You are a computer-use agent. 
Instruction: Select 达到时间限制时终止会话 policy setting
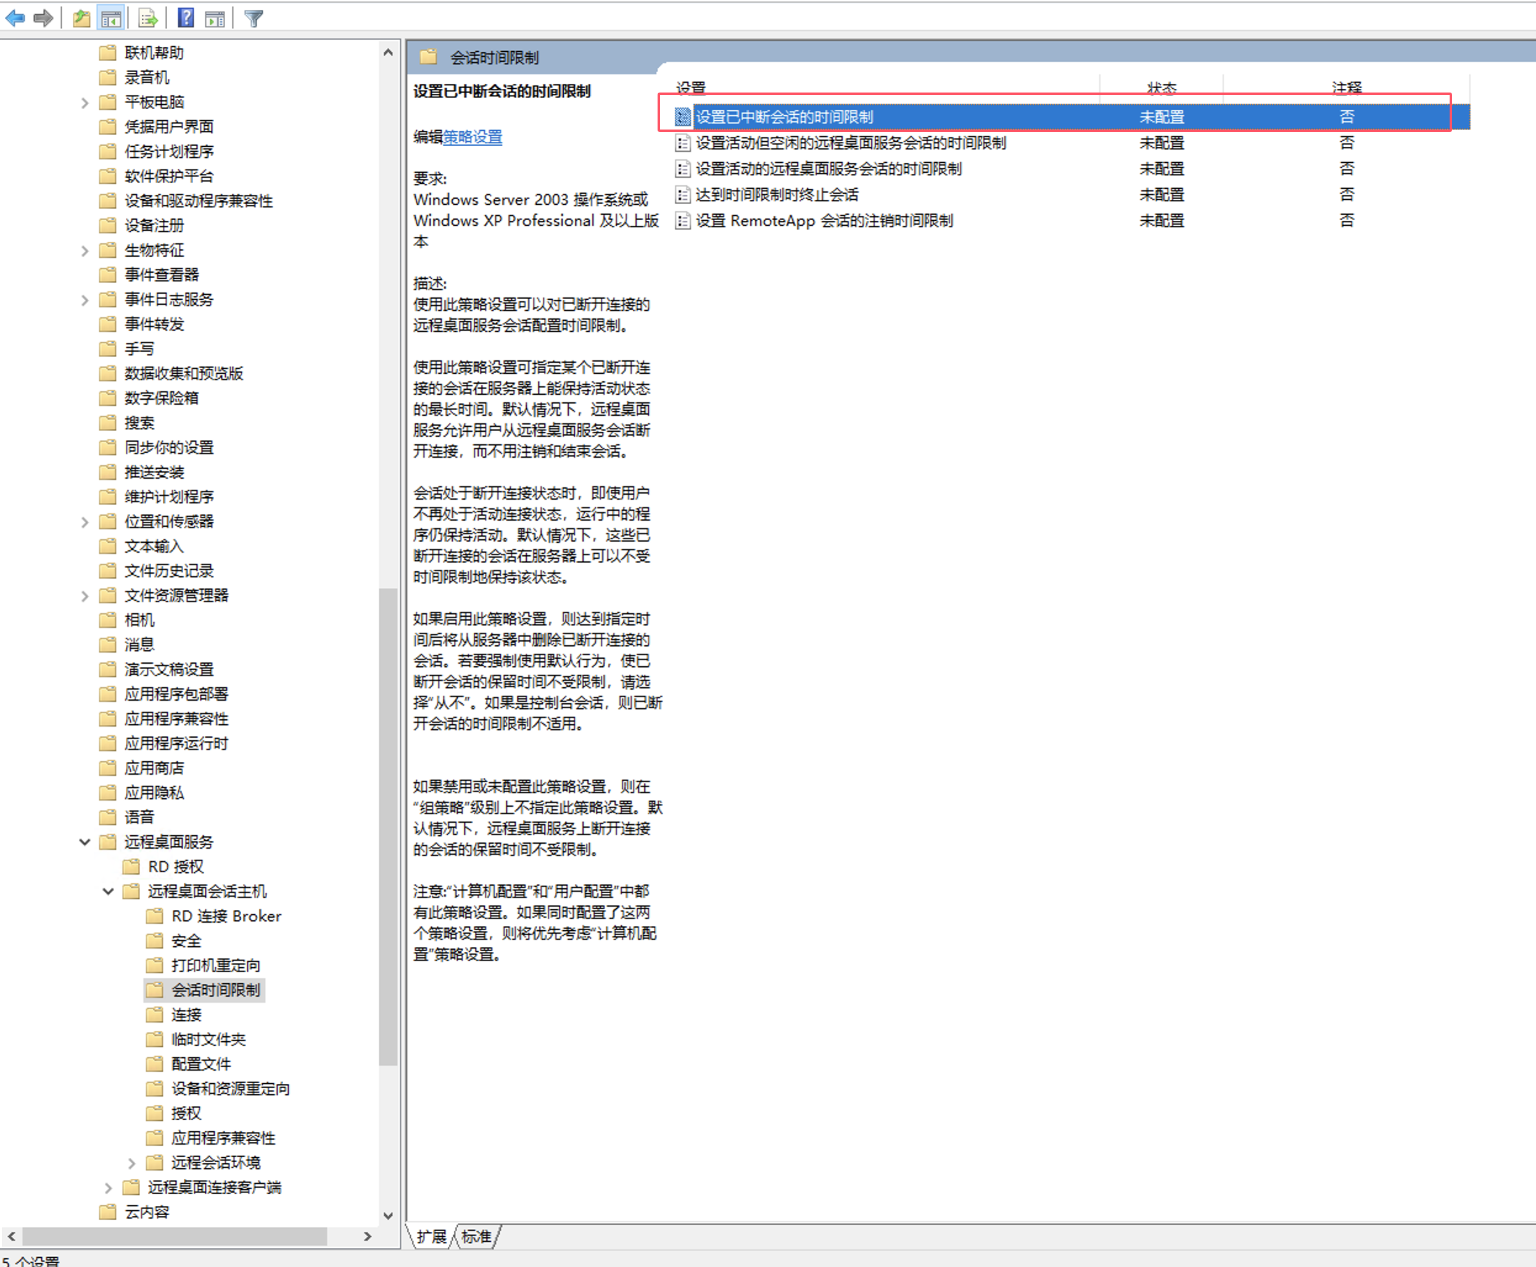[777, 195]
